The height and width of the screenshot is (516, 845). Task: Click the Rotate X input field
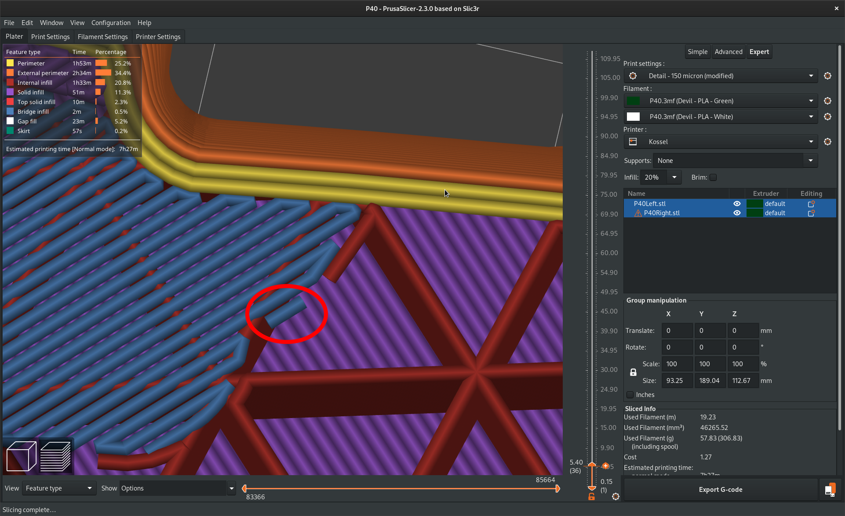point(677,347)
